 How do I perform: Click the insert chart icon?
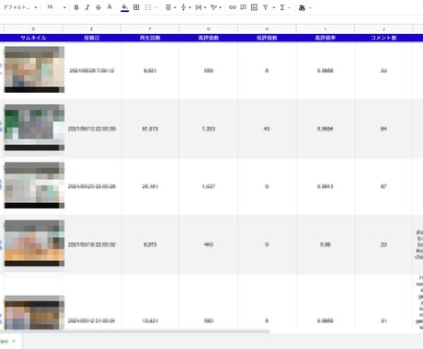tap(254, 7)
